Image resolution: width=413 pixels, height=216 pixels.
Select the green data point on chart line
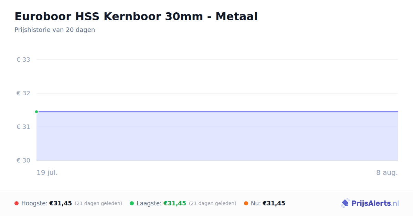pos(36,112)
